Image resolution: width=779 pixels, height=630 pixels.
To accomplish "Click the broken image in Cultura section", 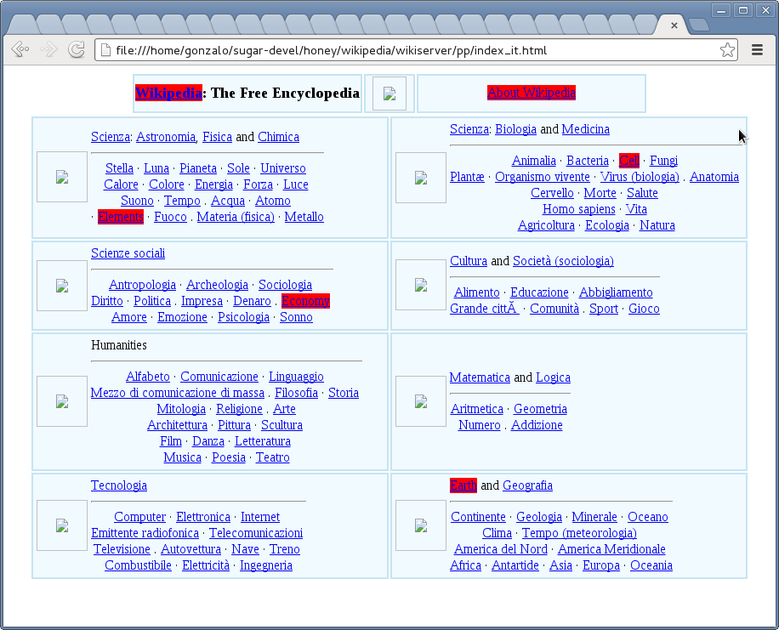I will point(421,285).
